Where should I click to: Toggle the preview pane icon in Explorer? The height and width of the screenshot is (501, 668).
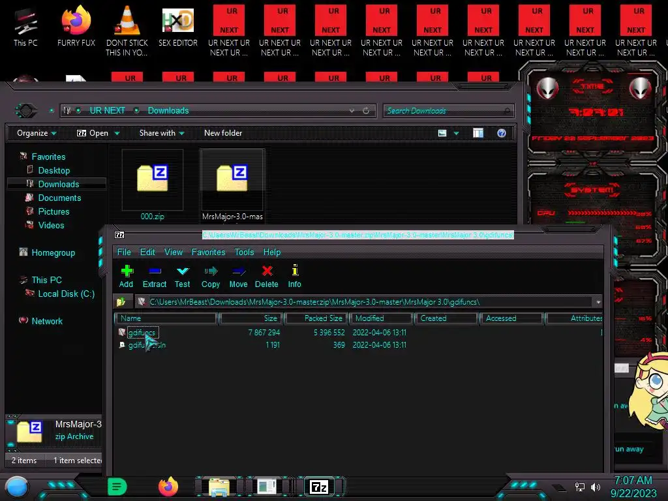pyautogui.click(x=478, y=133)
